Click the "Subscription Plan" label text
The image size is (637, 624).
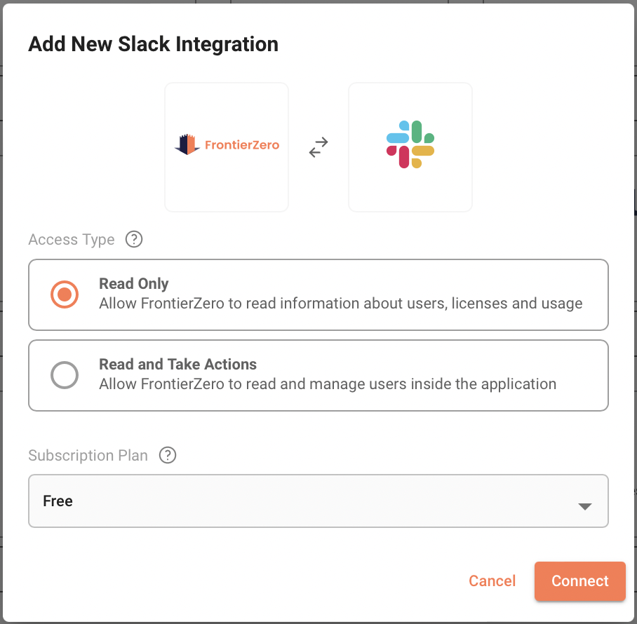coord(88,456)
